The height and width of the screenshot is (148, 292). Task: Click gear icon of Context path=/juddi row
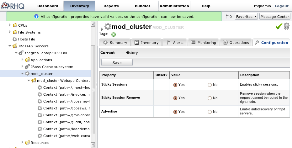click(x=40, y=122)
